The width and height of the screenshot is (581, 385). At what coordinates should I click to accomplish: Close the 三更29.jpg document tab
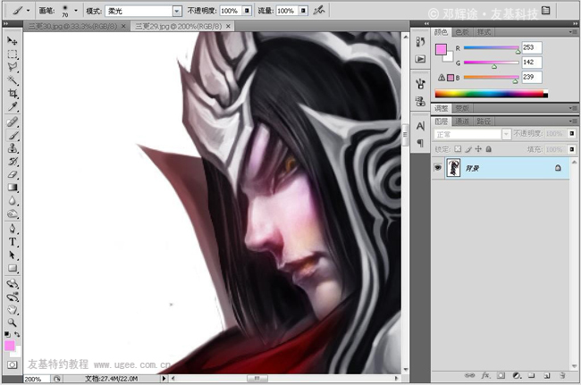tap(228, 26)
